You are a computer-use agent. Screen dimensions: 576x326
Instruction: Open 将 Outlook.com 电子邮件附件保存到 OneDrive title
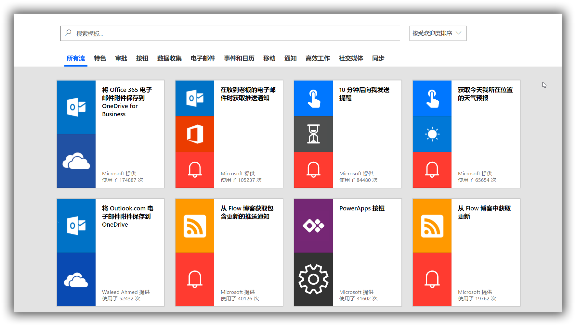[x=128, y=216]
